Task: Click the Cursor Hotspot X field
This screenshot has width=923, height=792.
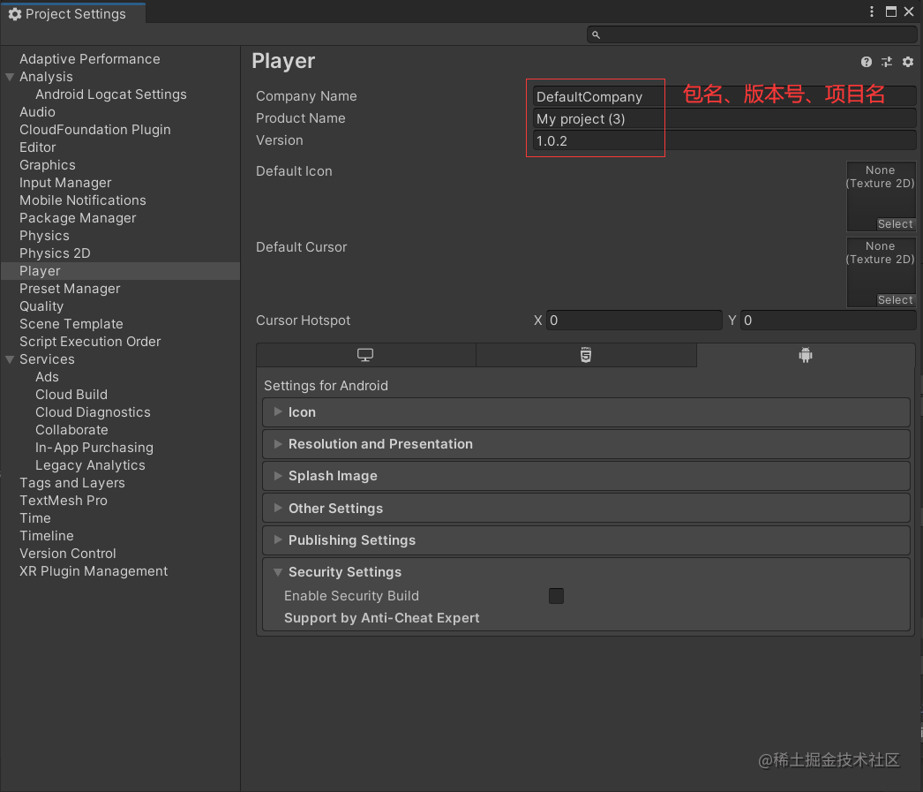Action: pyautogui.click(x=634, y=321)
